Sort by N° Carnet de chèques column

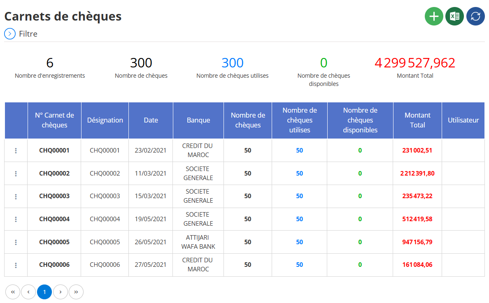[55, 120]
